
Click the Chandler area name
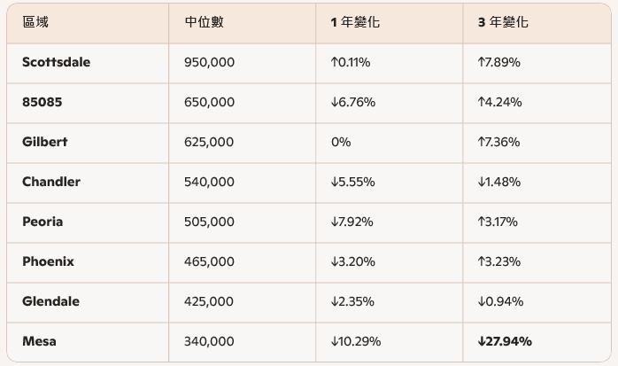coord(51,182)
